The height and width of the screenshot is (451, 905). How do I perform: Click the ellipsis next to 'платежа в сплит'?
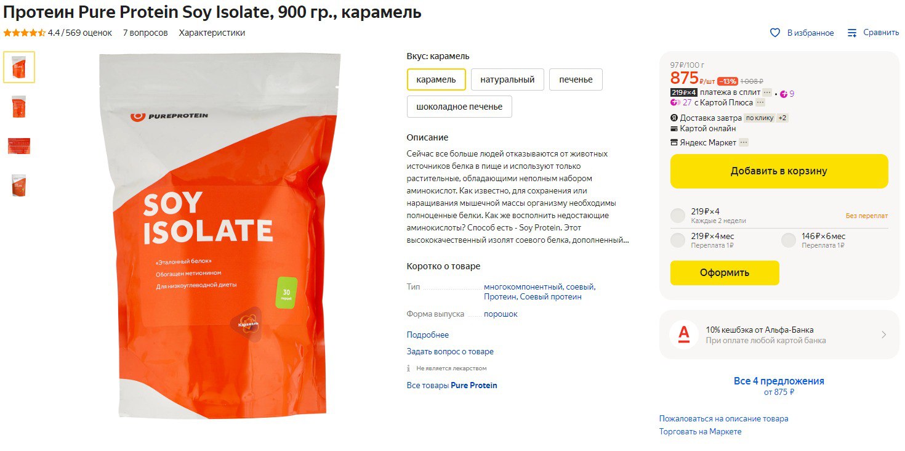tap(767, 92)
